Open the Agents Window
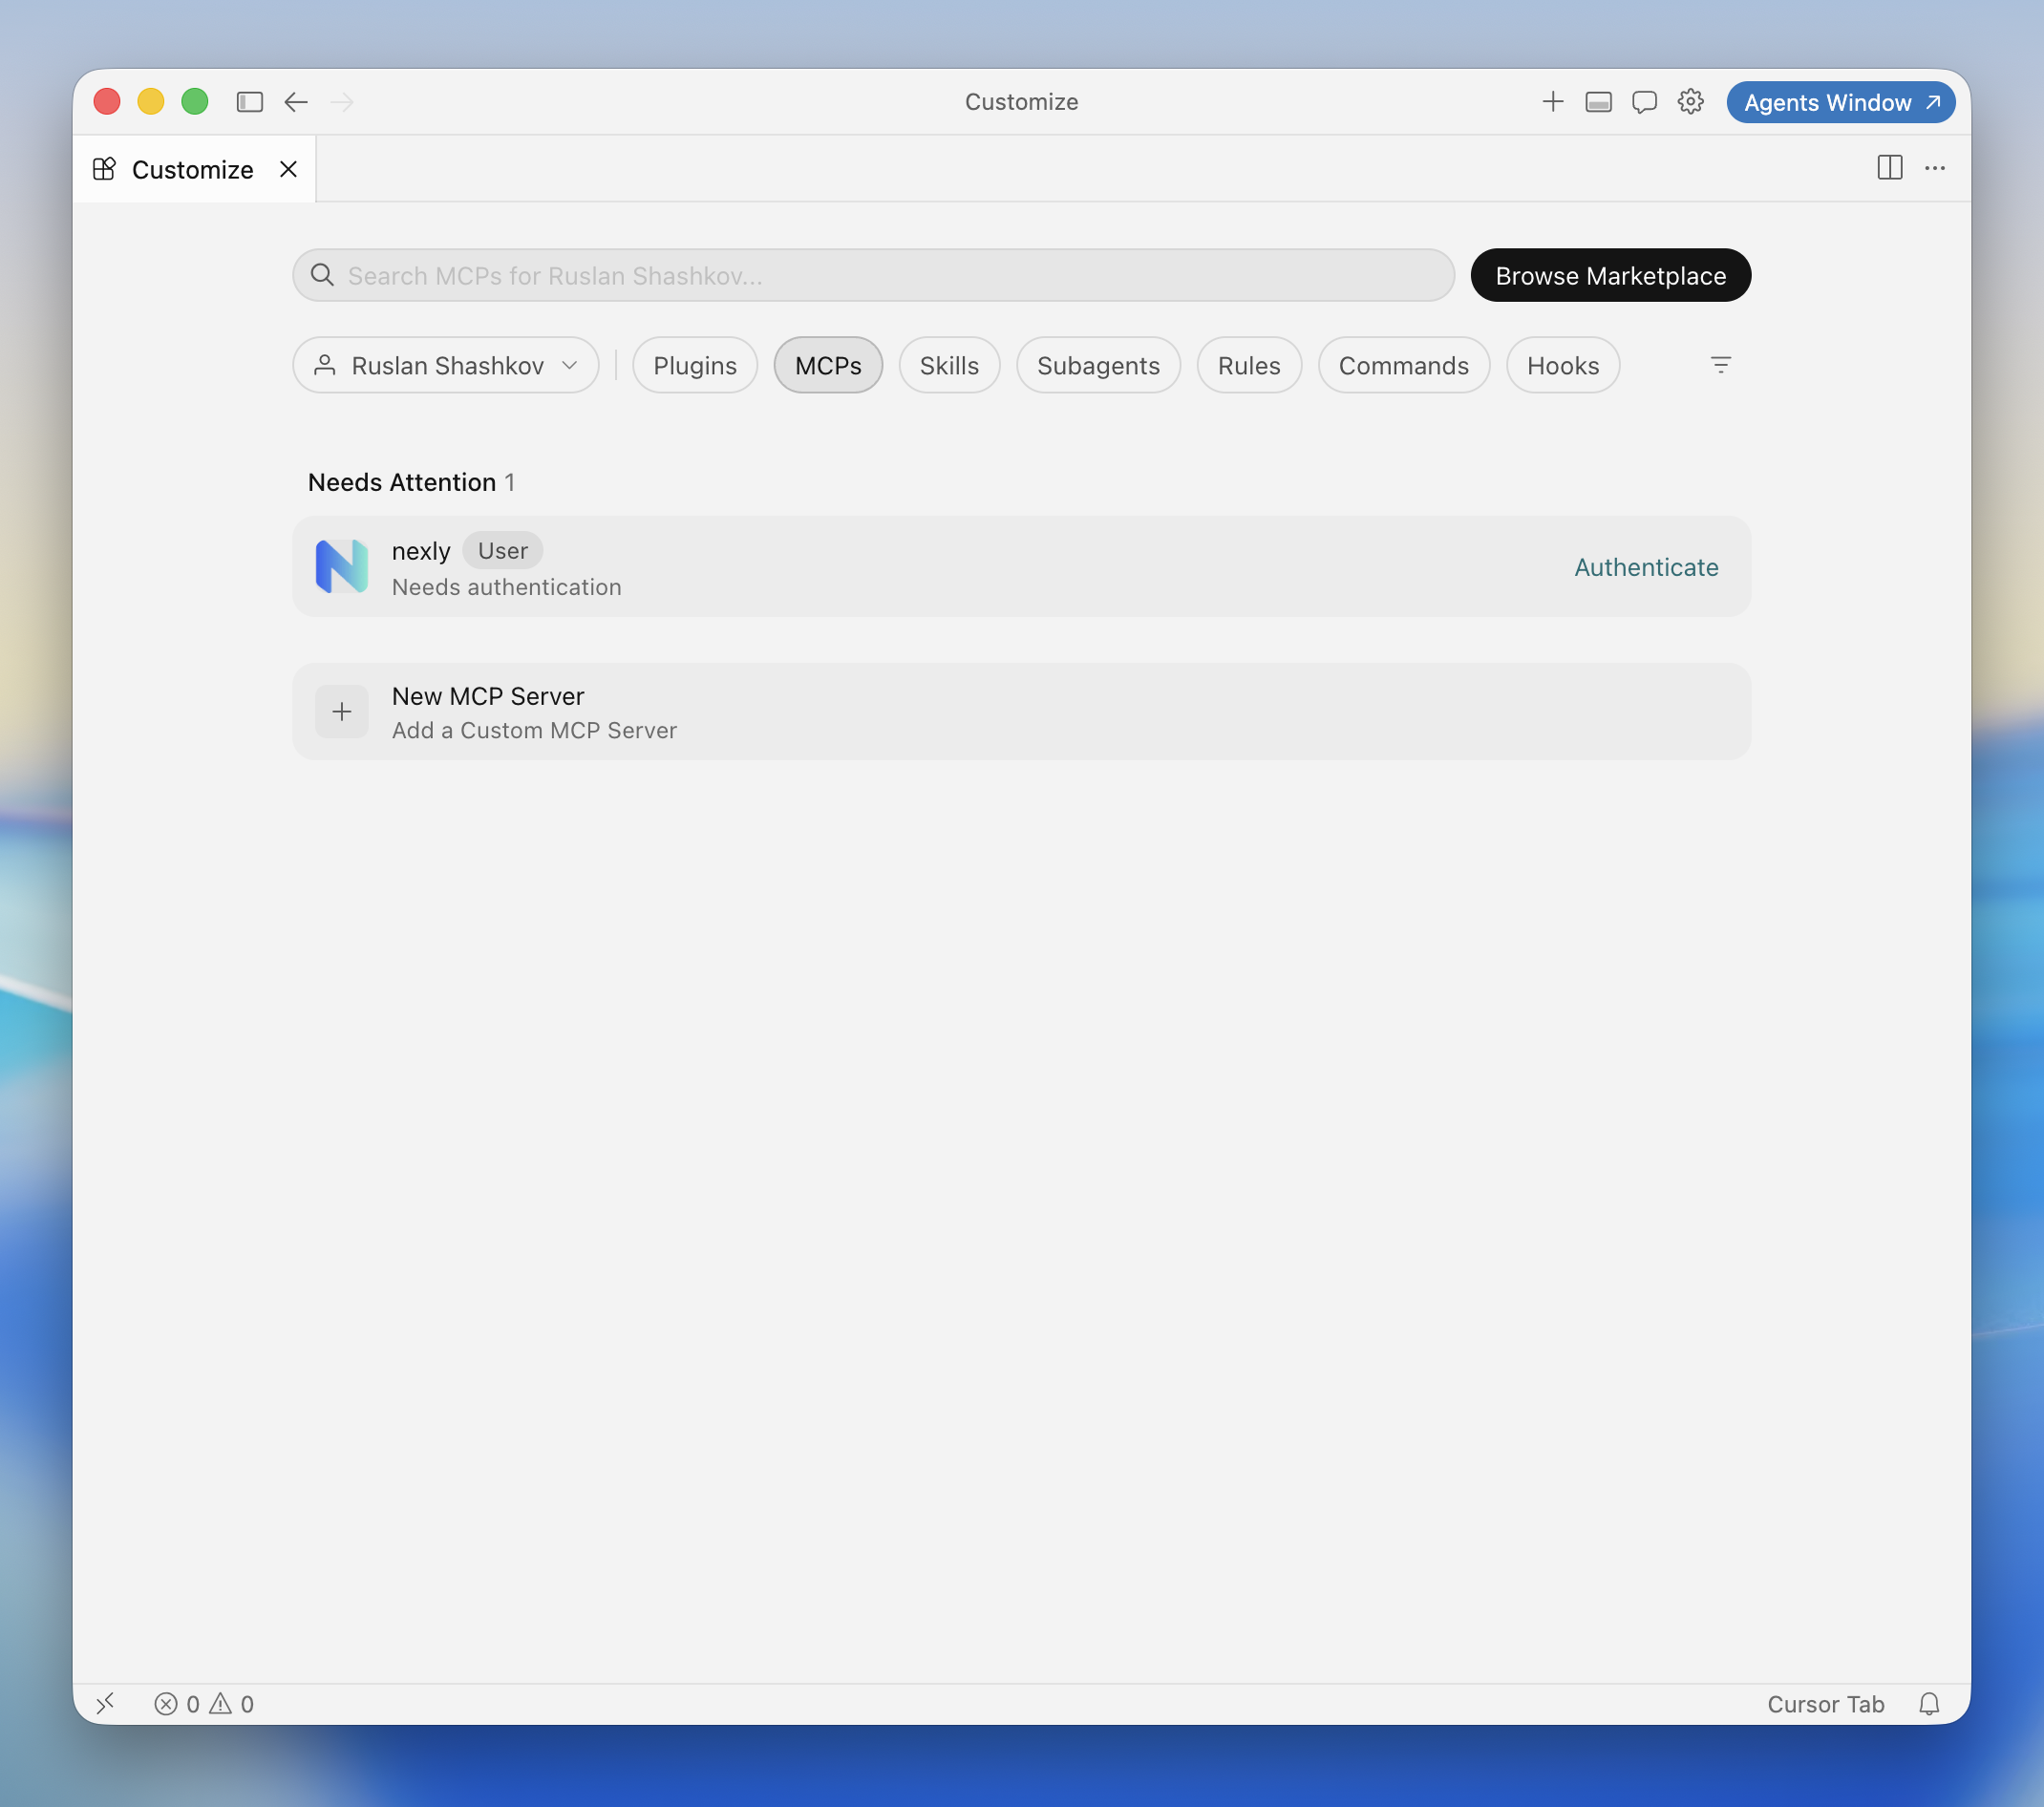This screenshot has width=2044, height=1807. point(1840,102)
